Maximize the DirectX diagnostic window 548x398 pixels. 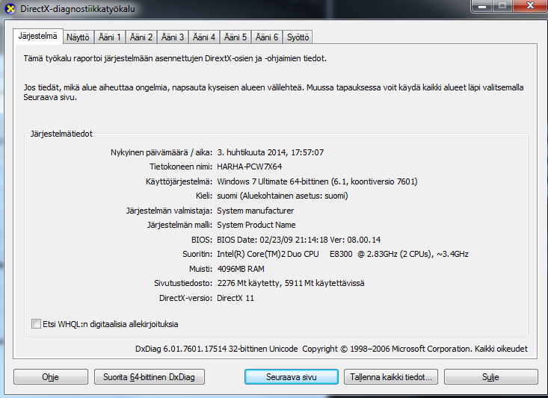click(x=502, y=6)
